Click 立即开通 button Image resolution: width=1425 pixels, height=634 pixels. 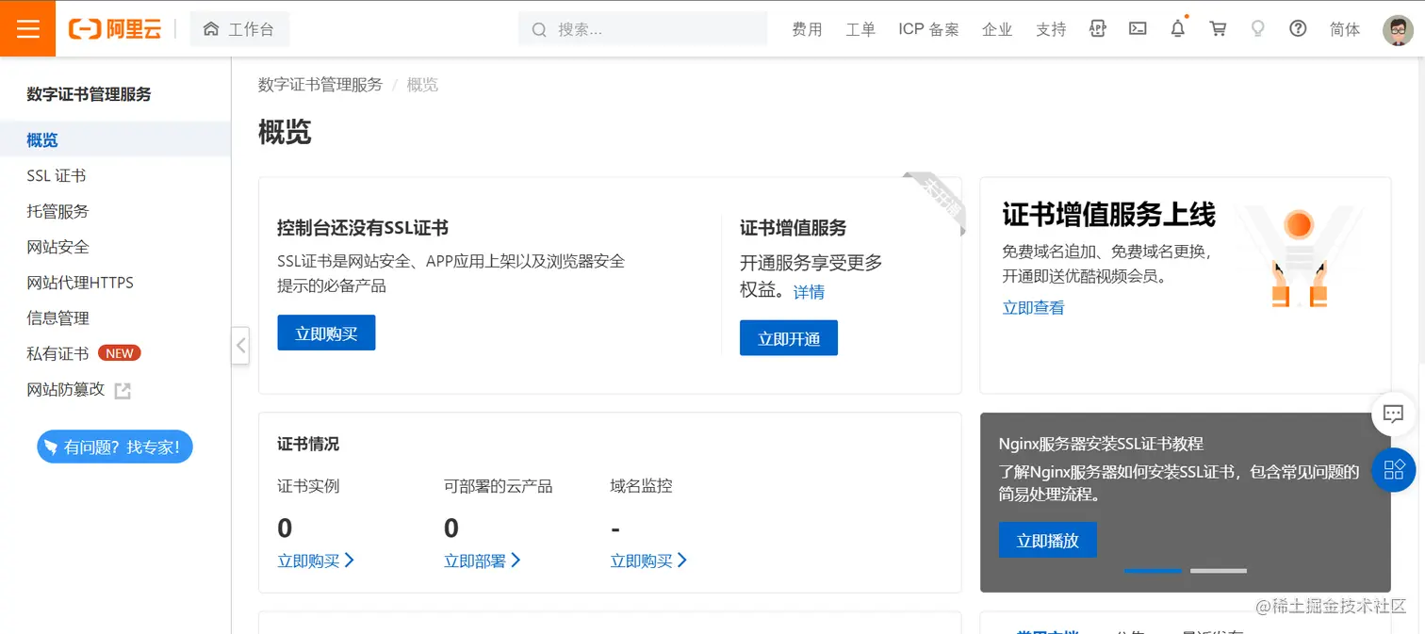(789, 338)
